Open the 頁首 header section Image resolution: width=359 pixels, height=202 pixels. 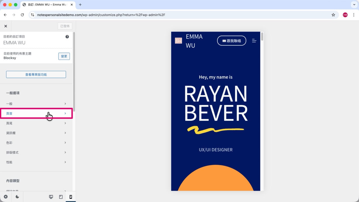(x=36, y=113)
